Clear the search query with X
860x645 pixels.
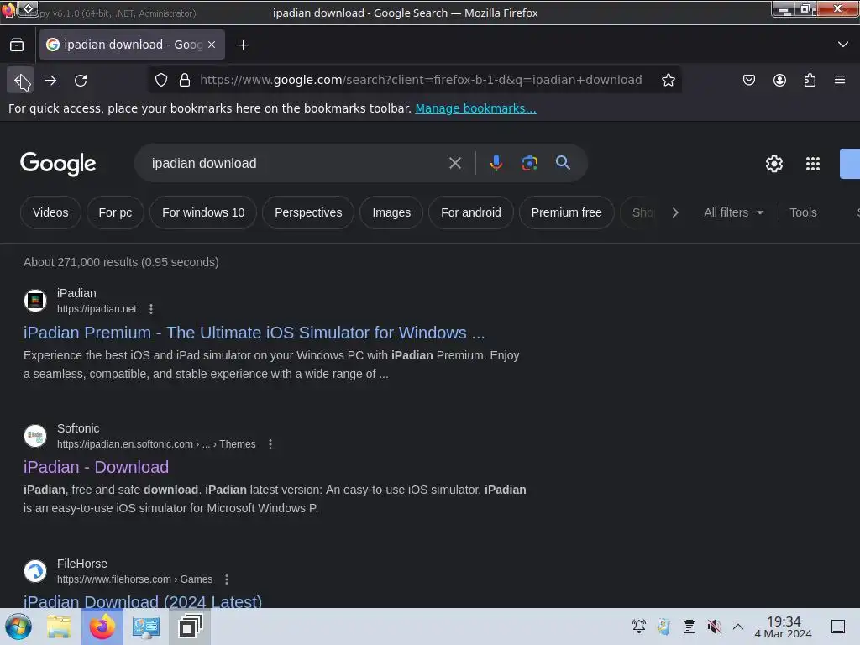(x=454, y=163)
